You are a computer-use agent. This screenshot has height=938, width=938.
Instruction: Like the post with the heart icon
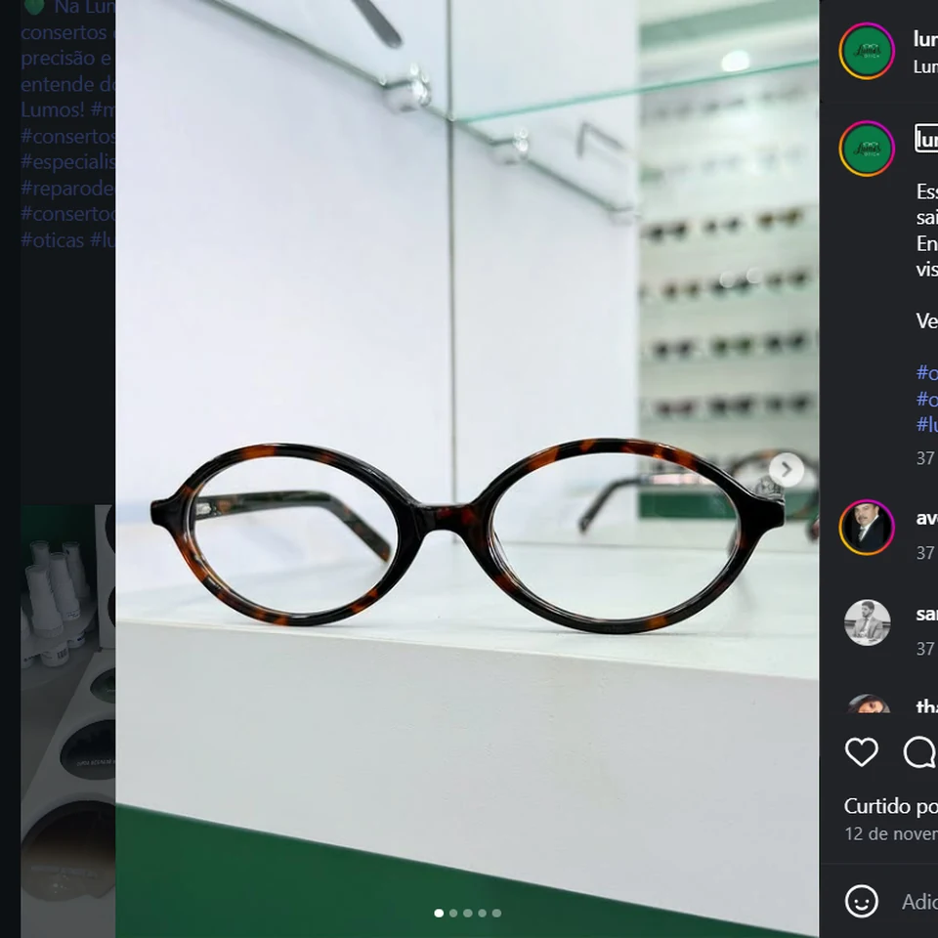click(x=862, y=751)
